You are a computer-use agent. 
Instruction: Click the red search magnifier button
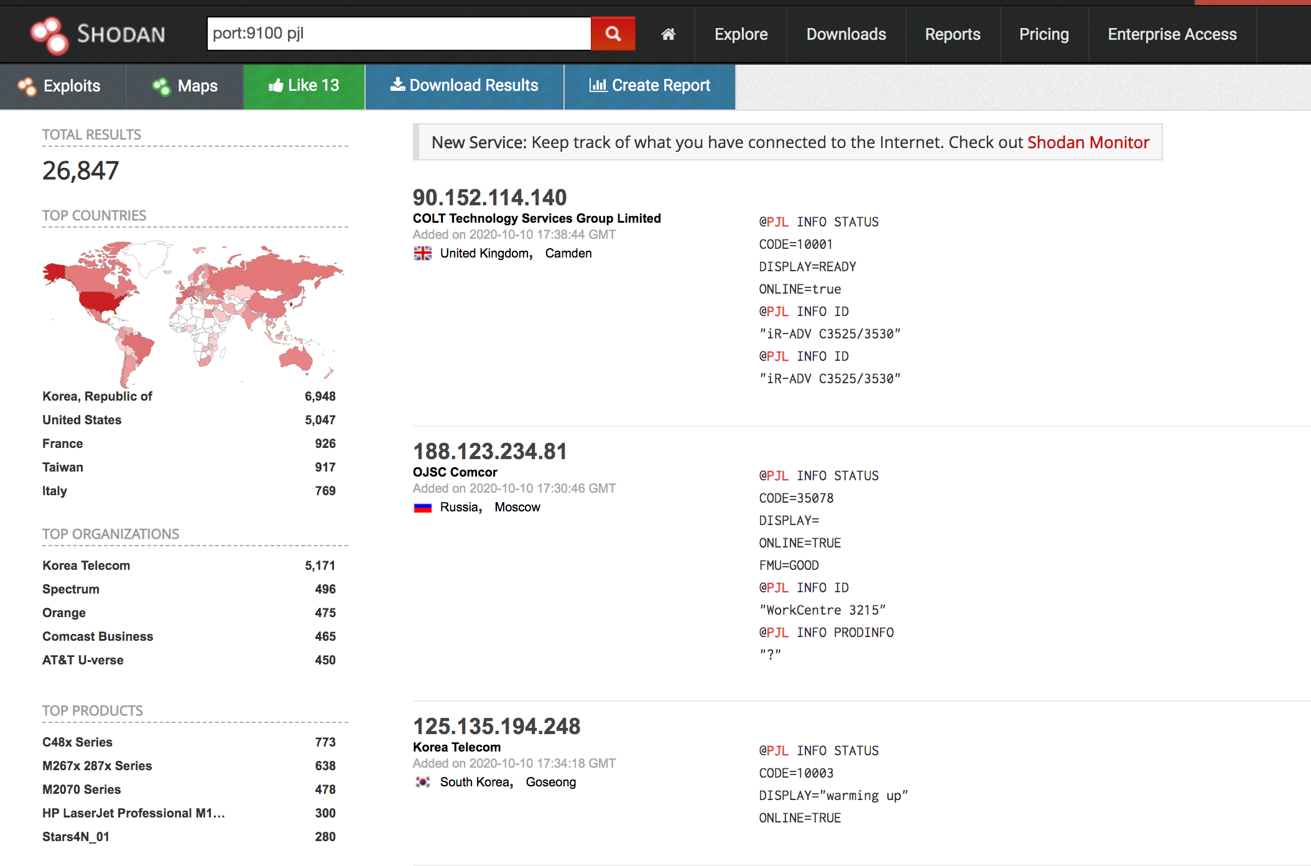point(613,34)
